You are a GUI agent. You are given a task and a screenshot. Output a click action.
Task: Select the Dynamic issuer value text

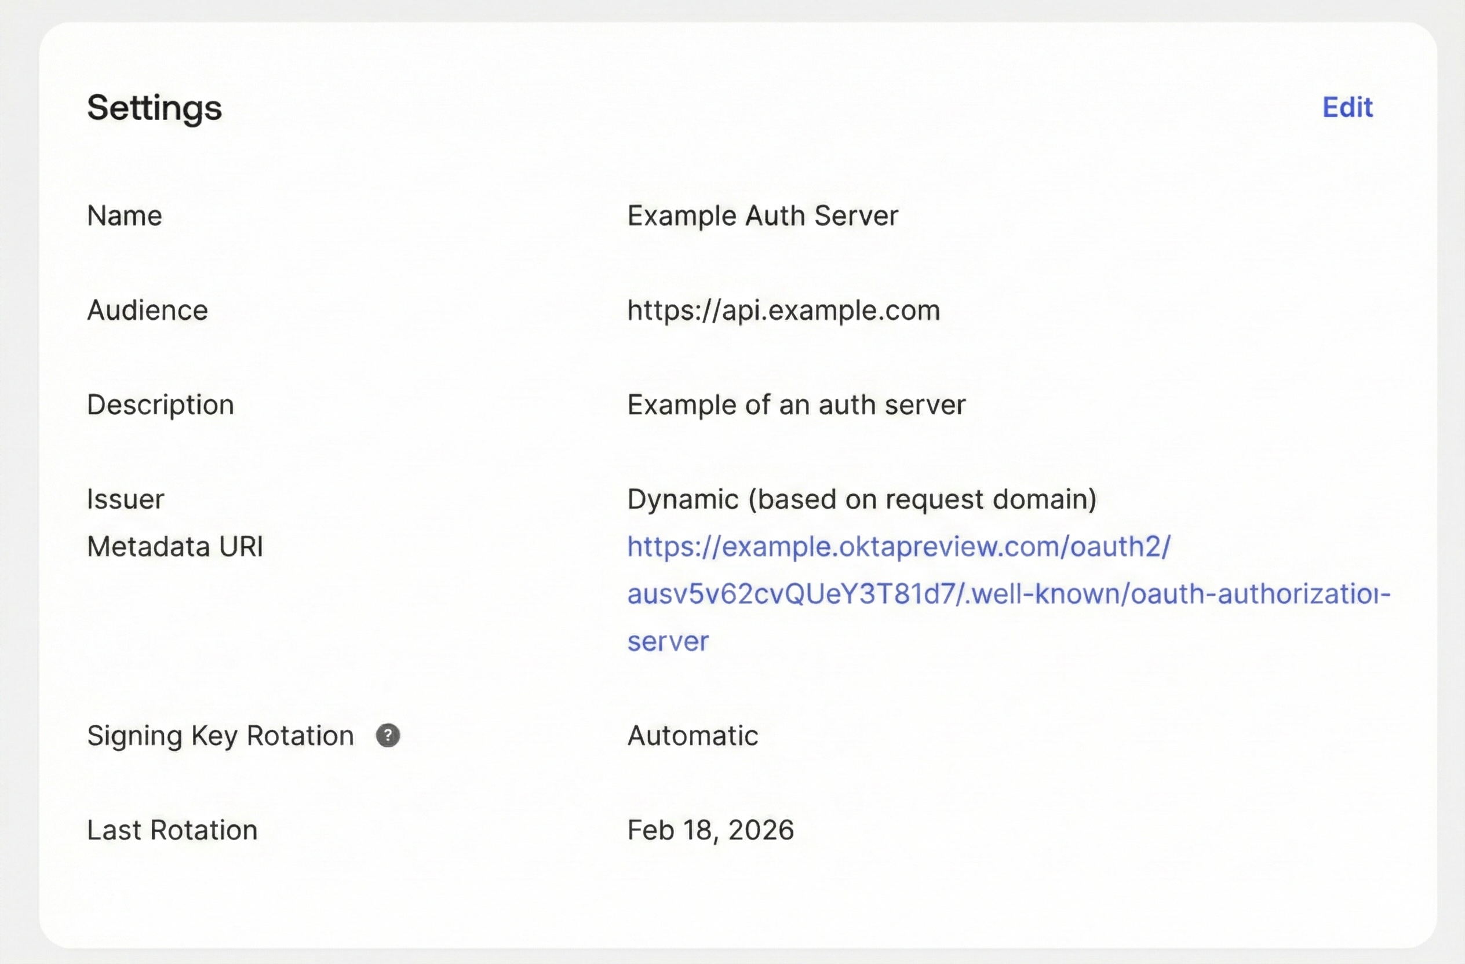(861, 498)
